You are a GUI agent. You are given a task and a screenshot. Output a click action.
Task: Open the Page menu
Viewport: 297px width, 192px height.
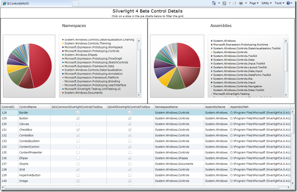[254, 3]
